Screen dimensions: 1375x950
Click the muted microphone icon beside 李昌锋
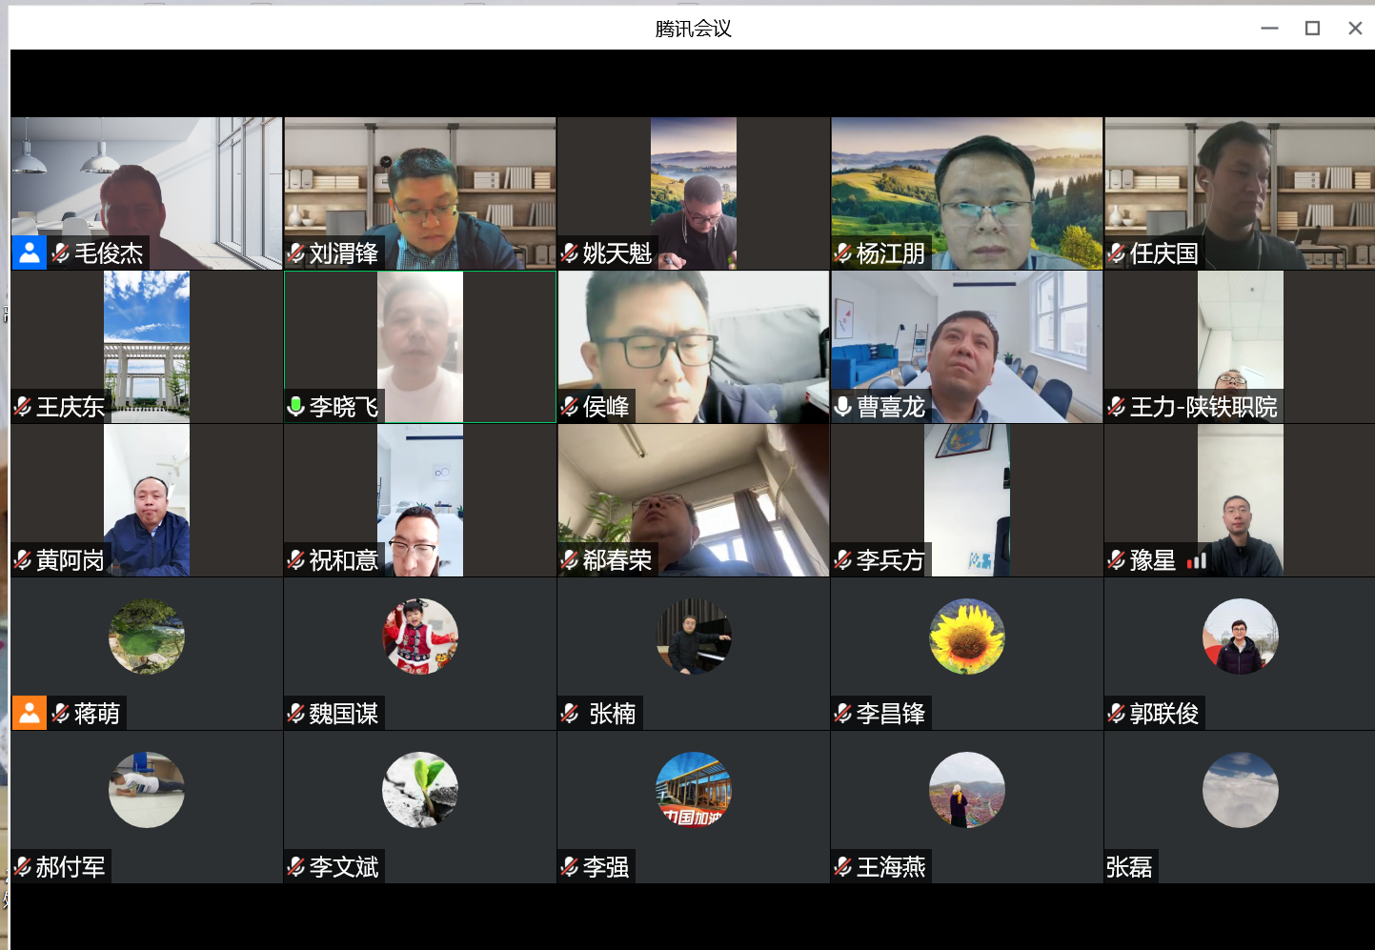(x=843, y=714)
